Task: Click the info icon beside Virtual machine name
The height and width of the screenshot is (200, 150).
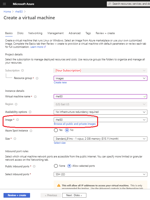Action: [x=35, y=97]
